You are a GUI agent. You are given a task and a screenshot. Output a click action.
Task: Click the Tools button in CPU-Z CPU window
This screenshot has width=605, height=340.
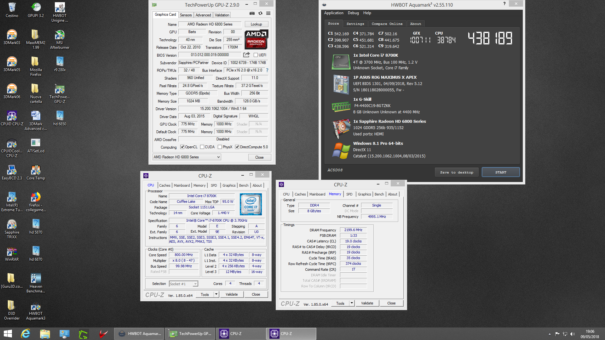click(x=205, y=294)
